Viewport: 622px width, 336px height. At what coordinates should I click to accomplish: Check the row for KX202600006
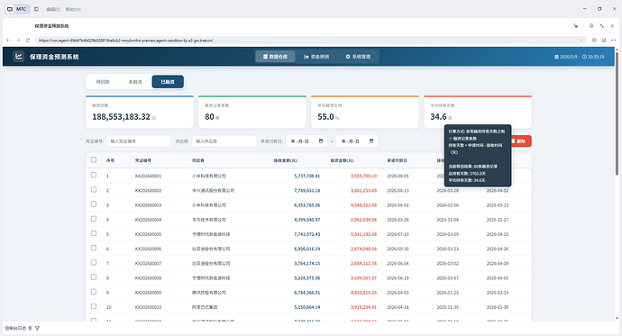pos(94,248)
